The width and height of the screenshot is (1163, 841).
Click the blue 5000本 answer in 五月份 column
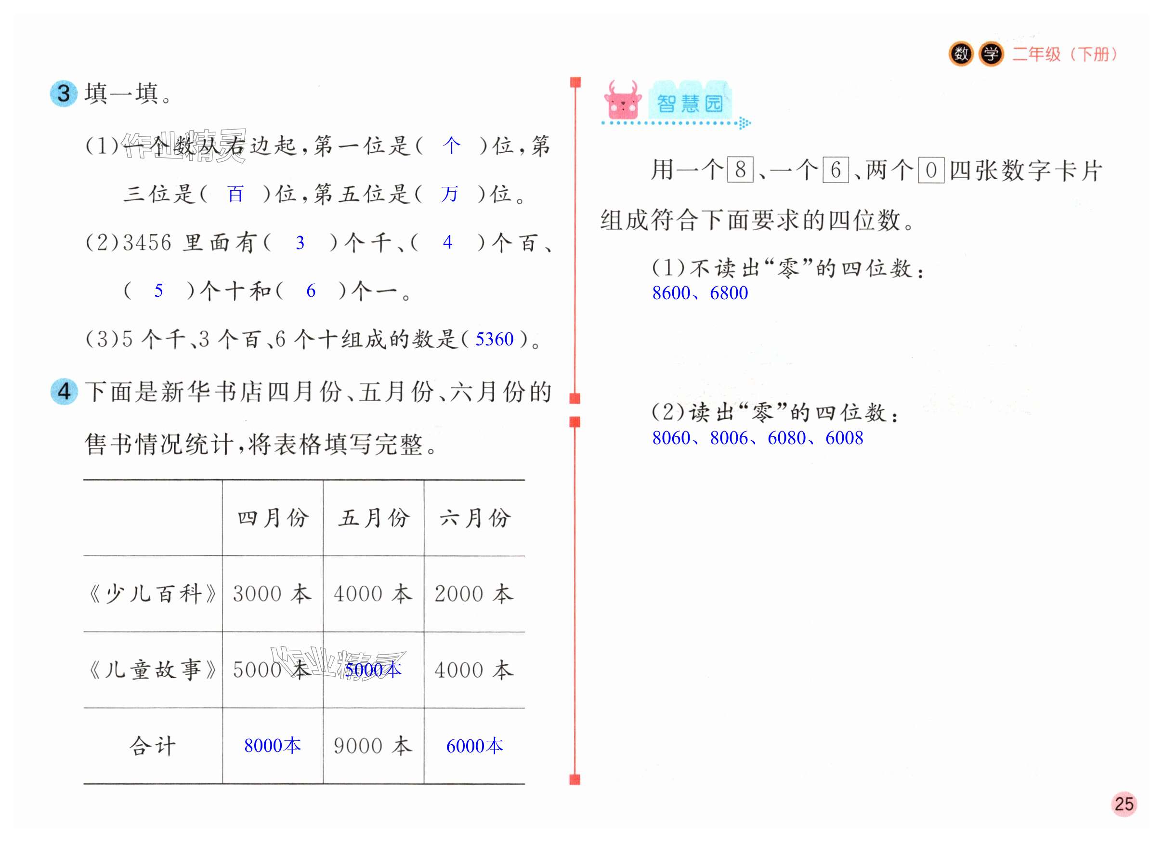(373, 670)
